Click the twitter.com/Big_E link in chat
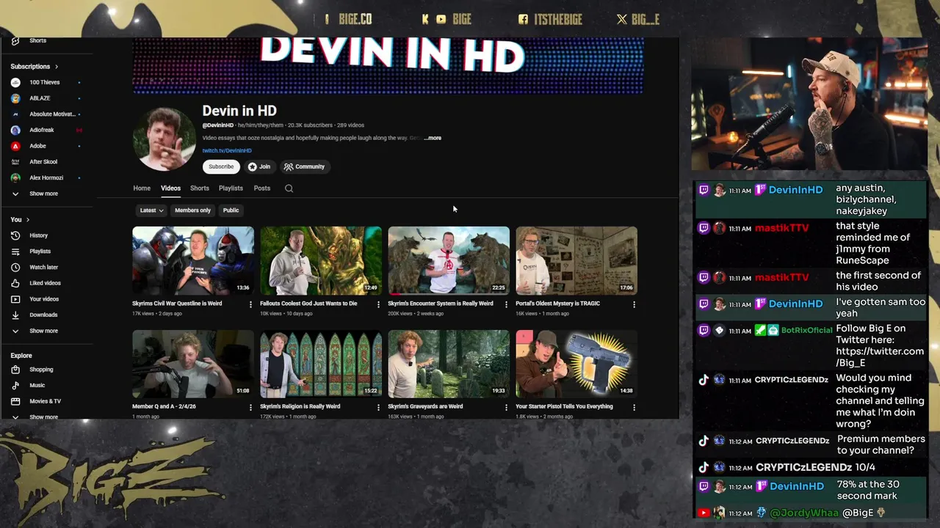 click(880, 357)
